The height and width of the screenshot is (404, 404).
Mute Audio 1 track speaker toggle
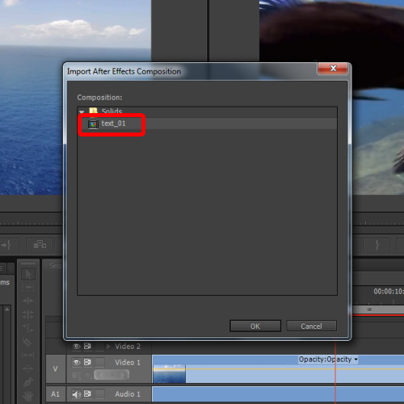(x=77, y=394)
